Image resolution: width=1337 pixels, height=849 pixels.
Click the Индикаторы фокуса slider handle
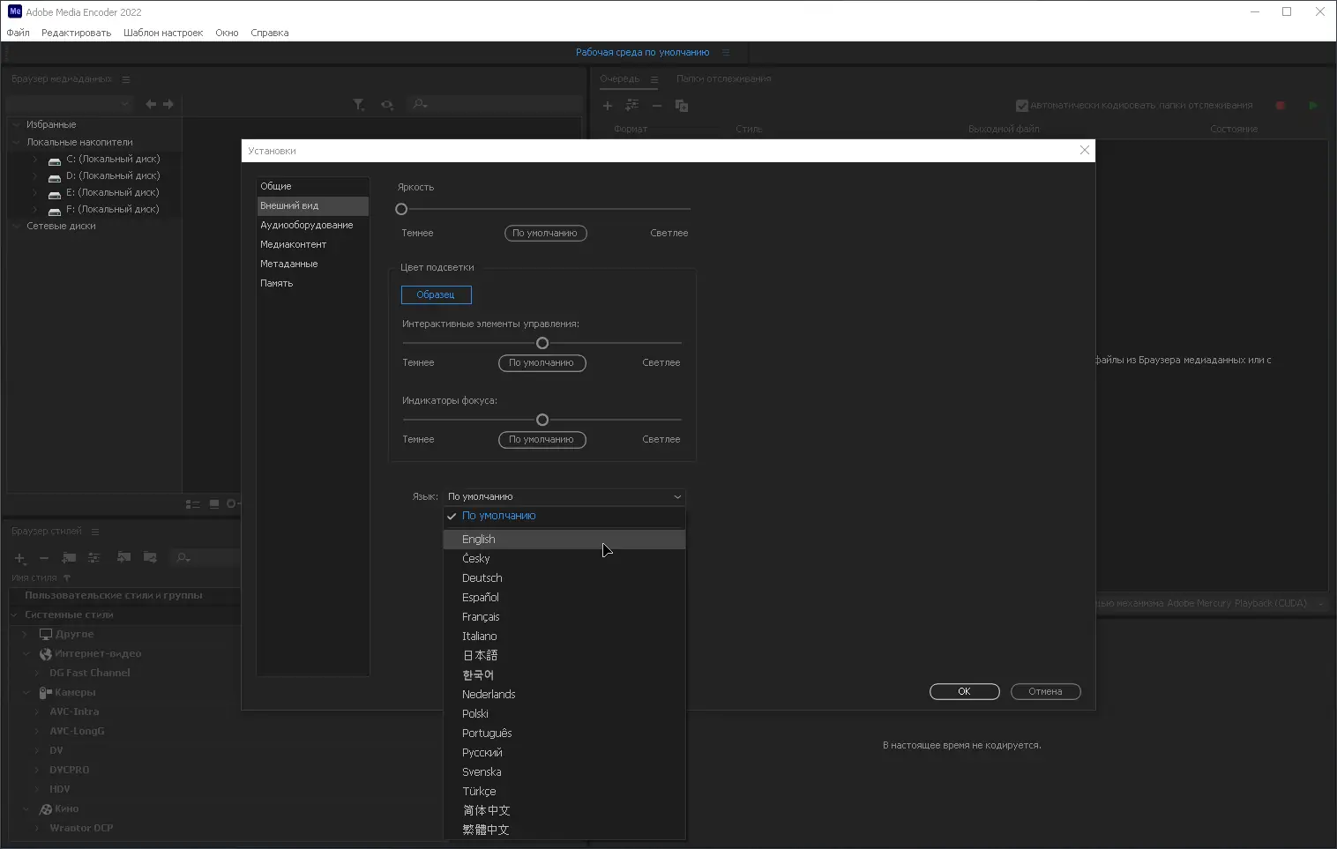[x=542, y=421]
